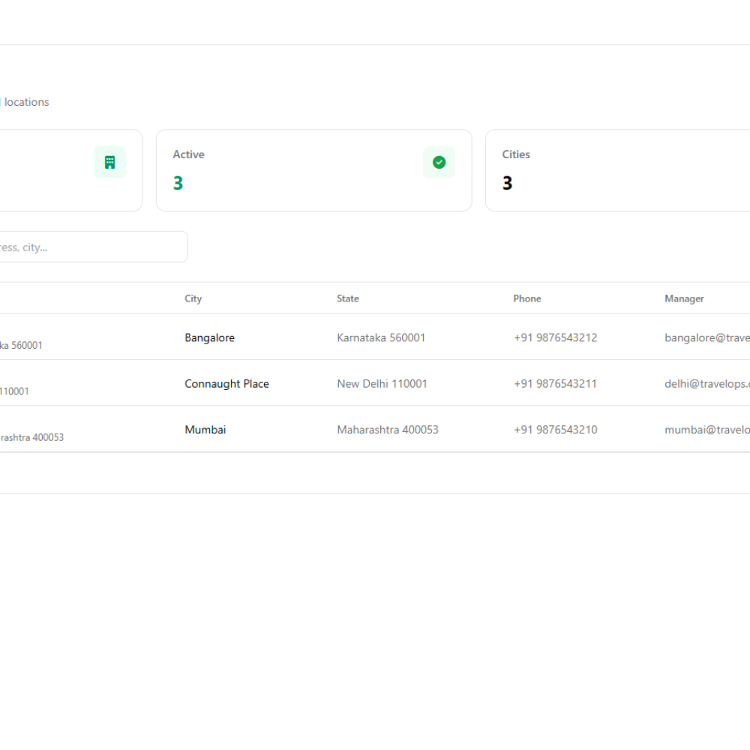Sort by the City column header
The width and height of the screenshot is (750, 750).
(x=193, y=298)
